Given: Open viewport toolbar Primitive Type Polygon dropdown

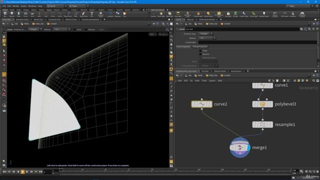Looking at the screenshot, I should pyautogui.click(x=35, y=29).
